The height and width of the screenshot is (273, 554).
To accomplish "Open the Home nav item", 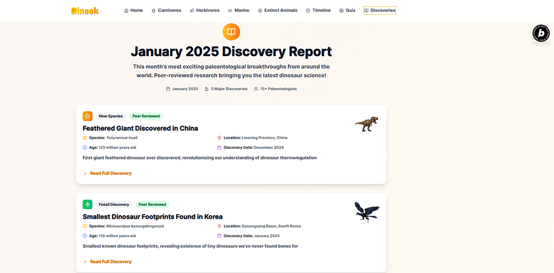I will point(134,11).
